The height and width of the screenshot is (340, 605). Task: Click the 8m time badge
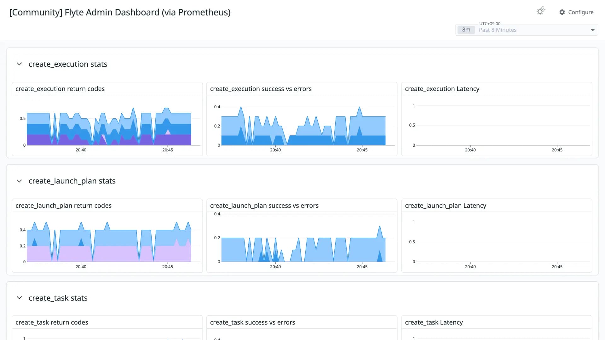click(x=466, y=30)
